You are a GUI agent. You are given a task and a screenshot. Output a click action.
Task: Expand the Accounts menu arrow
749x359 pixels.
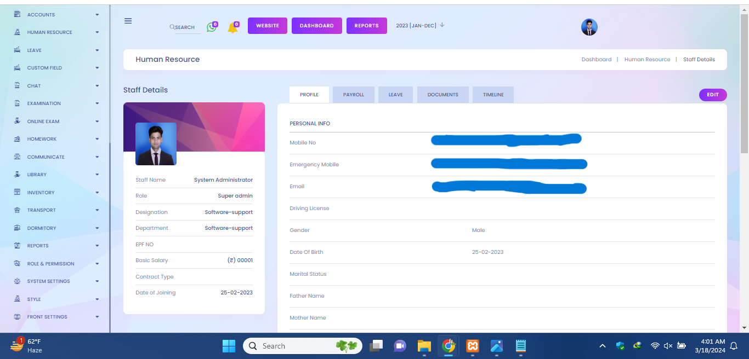tap(97, 15)
